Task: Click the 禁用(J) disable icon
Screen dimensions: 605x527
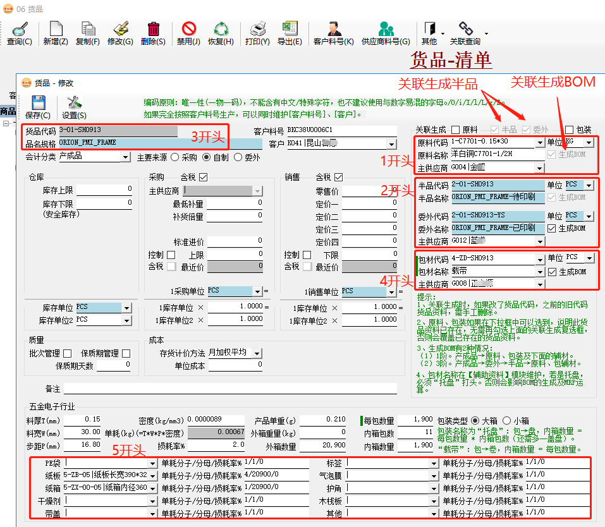Action: click(188, 29)
